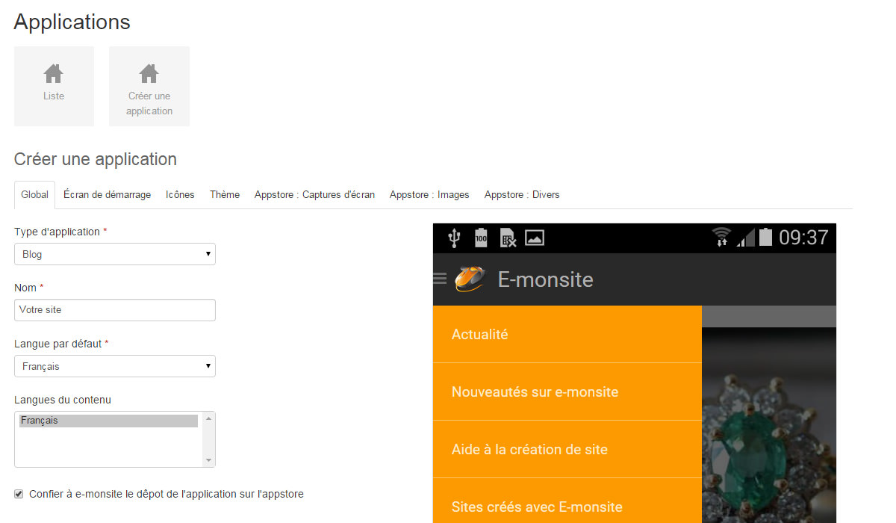Switch to the Icônes tab
896x523 pixels.
(x=180, y=194)
